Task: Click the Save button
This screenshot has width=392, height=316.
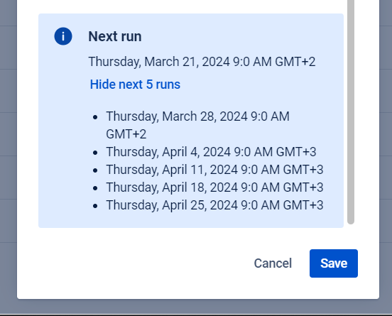Action: [x=334, y=263]
